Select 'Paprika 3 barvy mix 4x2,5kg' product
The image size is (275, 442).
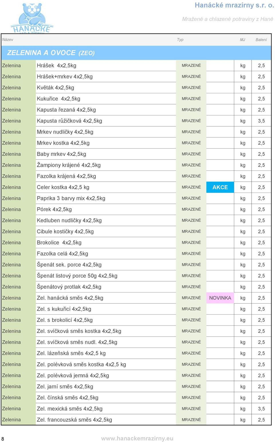pos(71,198)
